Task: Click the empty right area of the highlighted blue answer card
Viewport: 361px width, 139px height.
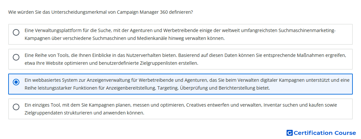Action: click(x=311, y=88)
